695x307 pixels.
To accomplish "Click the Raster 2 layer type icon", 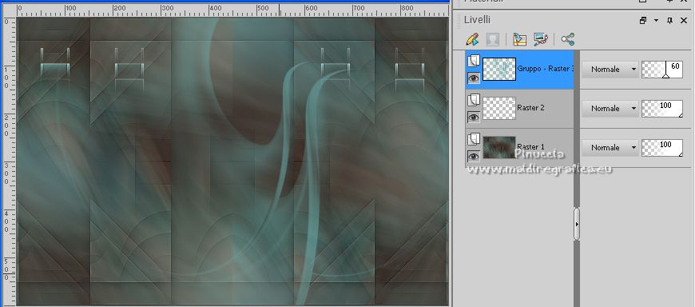I will [474, 100].
